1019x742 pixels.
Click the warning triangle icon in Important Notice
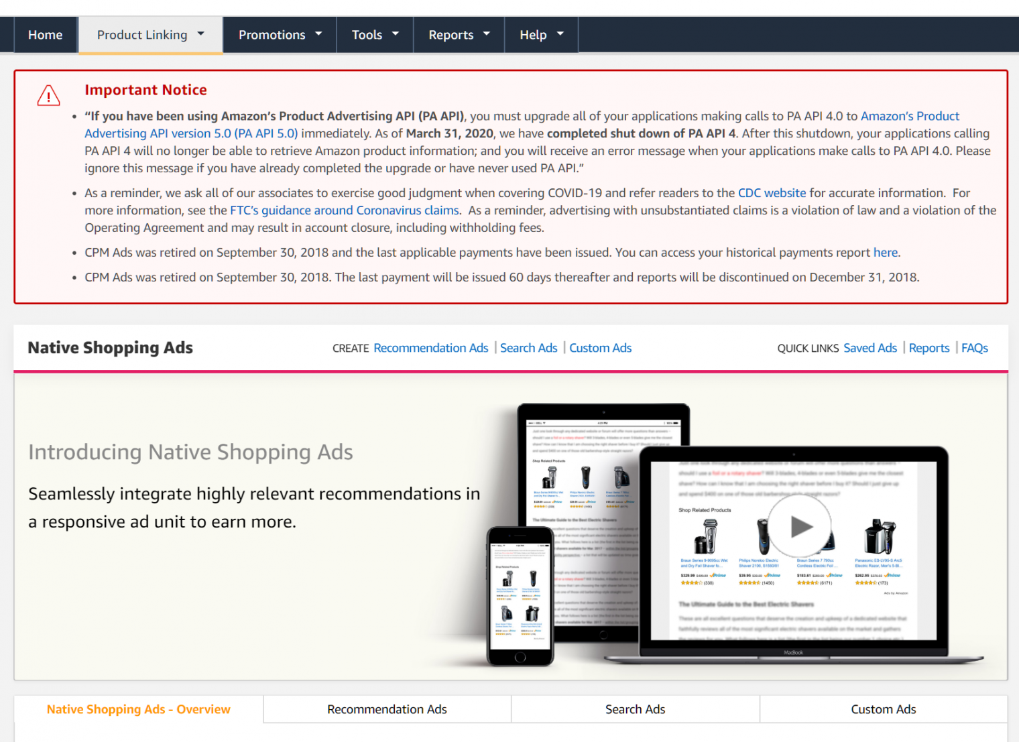point(48,95)
